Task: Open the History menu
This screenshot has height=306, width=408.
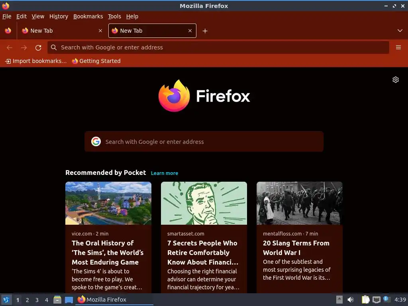Action: [59, 16]
